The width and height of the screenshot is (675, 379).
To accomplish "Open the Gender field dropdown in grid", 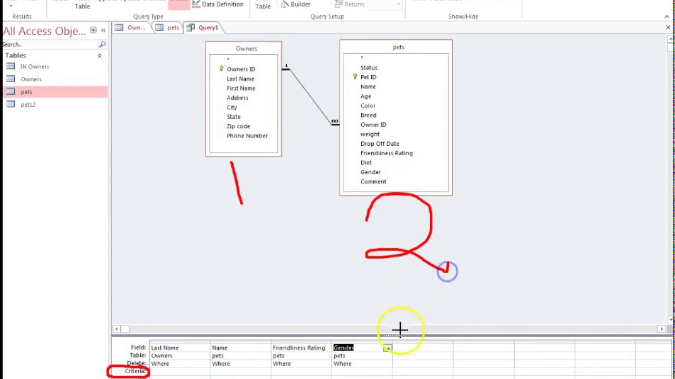I will 388,348.
